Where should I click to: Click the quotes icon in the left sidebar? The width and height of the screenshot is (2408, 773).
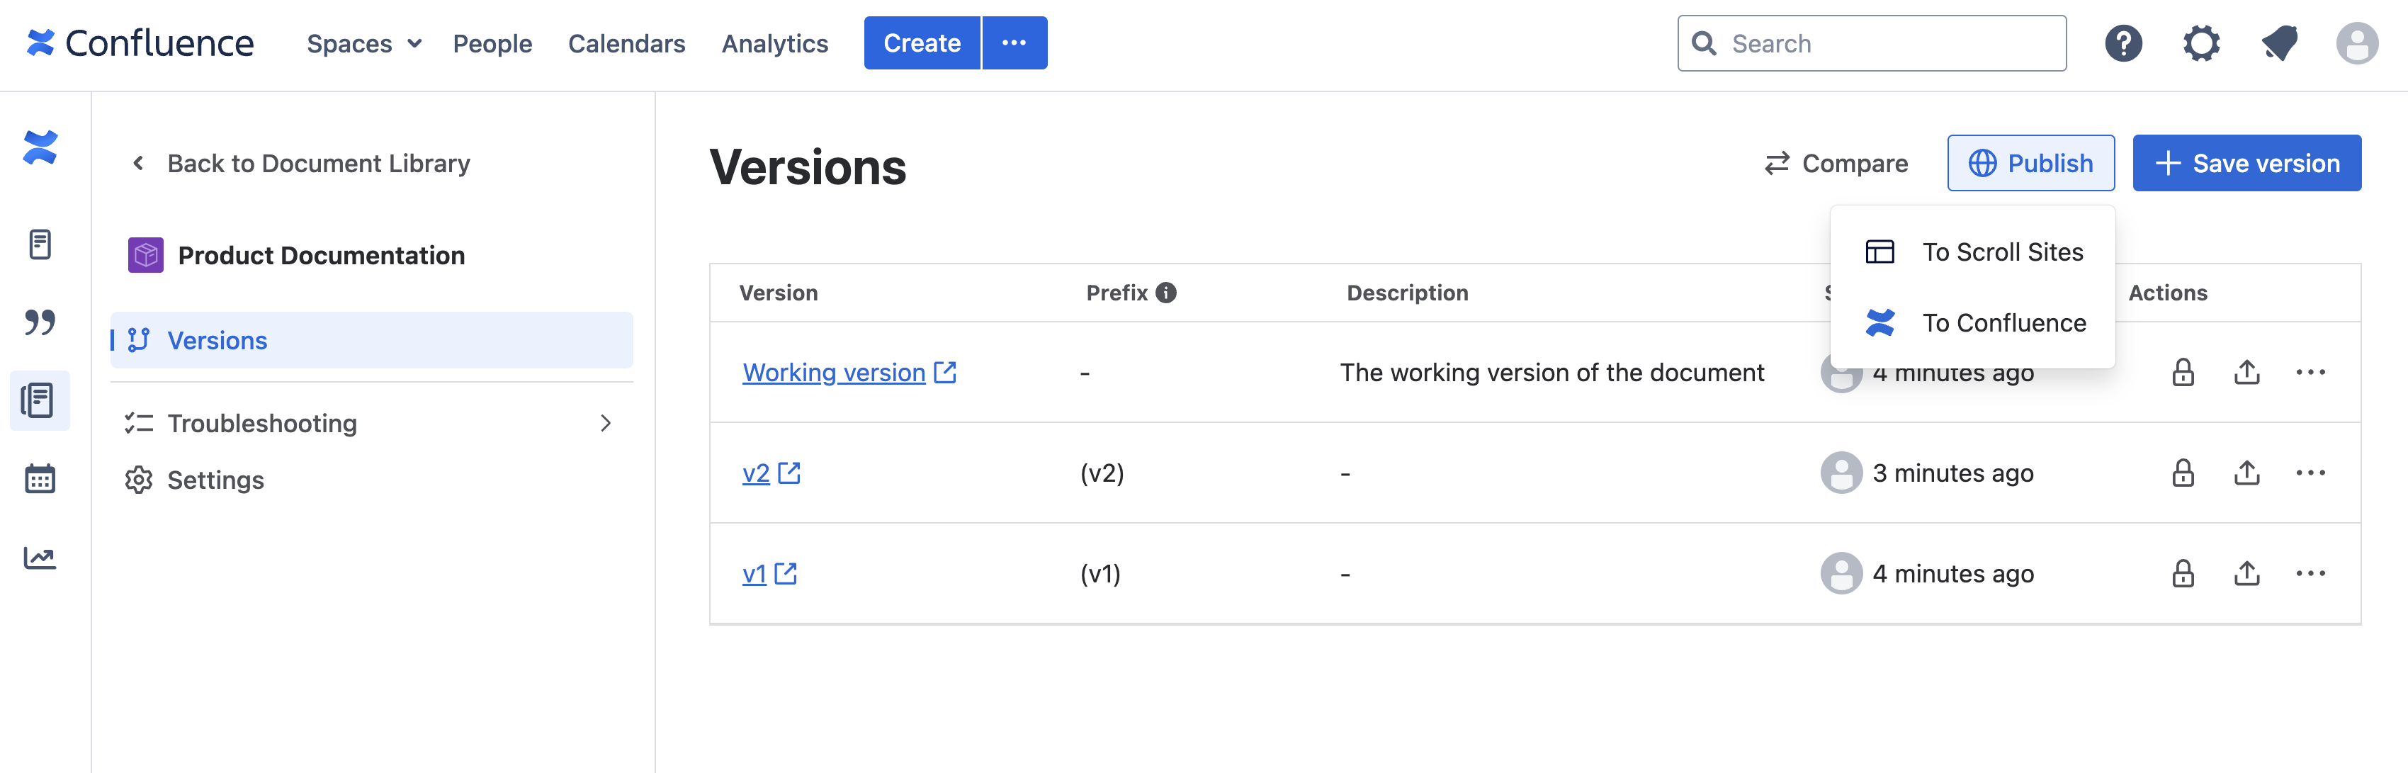[39, 322]
